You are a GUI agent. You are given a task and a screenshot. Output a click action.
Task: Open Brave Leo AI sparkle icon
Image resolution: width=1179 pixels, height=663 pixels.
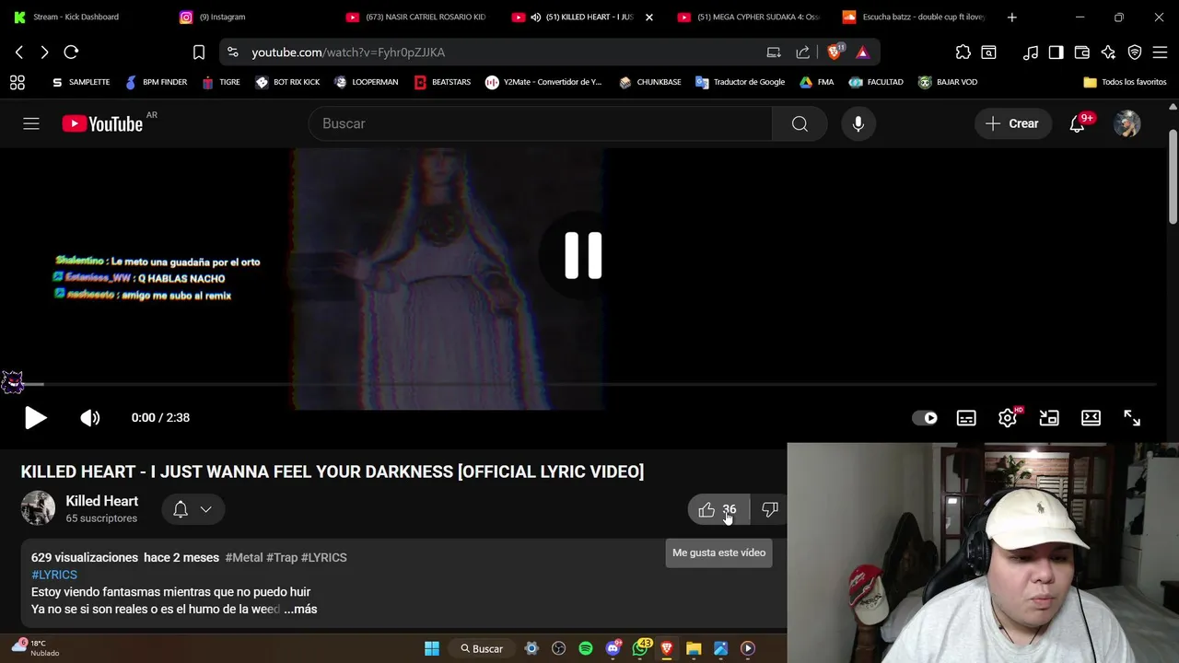click(1108, 52)
